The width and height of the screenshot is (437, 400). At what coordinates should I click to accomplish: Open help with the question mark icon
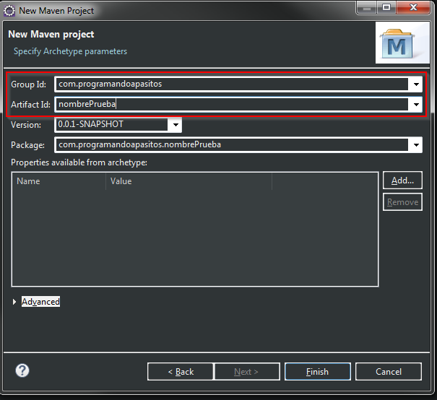(22, 370)
